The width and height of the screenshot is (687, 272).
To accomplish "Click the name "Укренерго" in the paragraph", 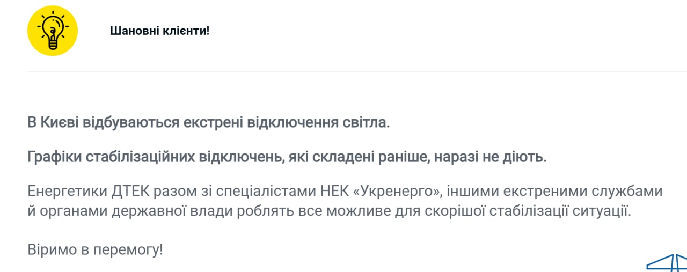I will click(398, 192).
